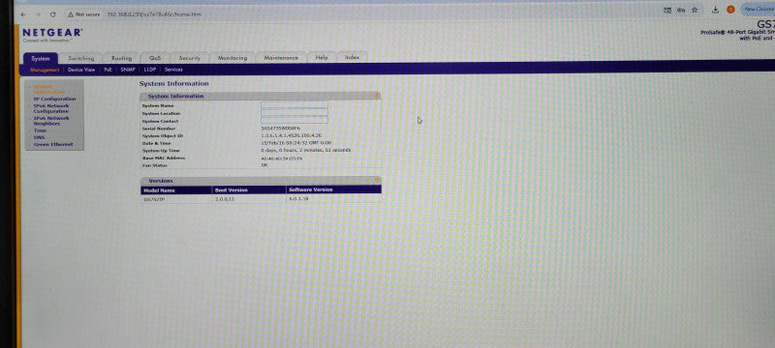775x348 pixels.
Task: Click the NETGEAR logo
Action: [52, 33]
